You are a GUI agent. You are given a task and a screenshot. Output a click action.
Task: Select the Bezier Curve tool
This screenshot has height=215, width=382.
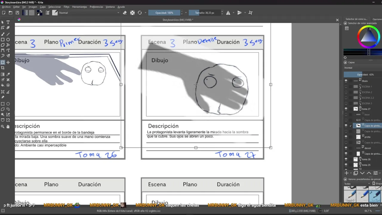3,50
